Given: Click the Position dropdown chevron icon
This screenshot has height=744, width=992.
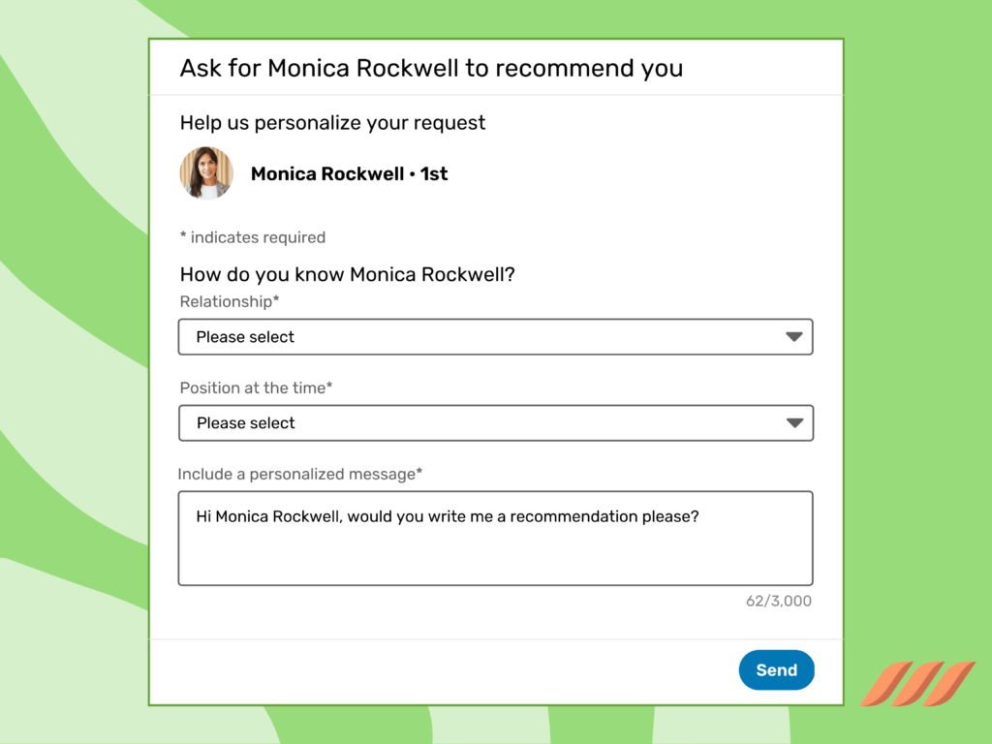Looking at the screenshot, I should click(x=793, y=423).
